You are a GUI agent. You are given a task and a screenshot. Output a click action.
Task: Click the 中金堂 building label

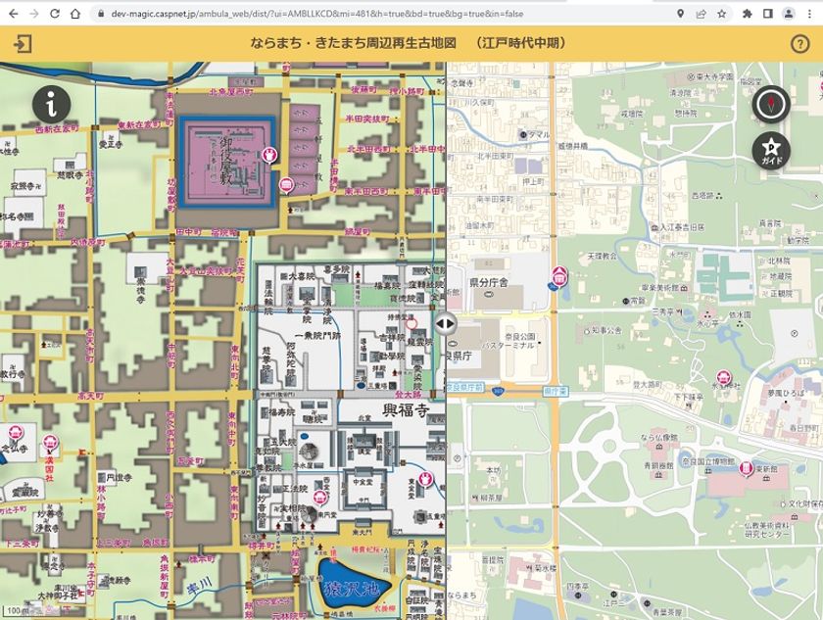[x=363, y=482]
